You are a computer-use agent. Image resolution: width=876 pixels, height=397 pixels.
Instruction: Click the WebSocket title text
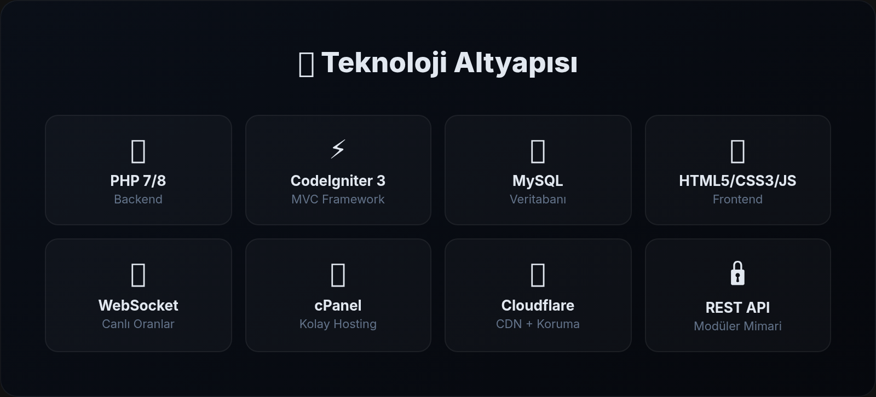pos(138,305)
